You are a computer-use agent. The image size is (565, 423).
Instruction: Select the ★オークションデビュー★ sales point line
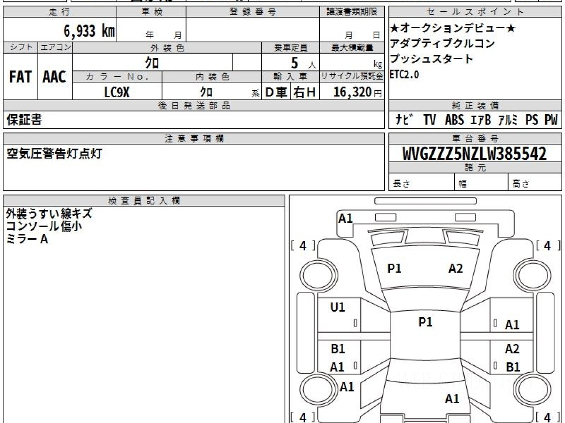[x=453, y=29]
